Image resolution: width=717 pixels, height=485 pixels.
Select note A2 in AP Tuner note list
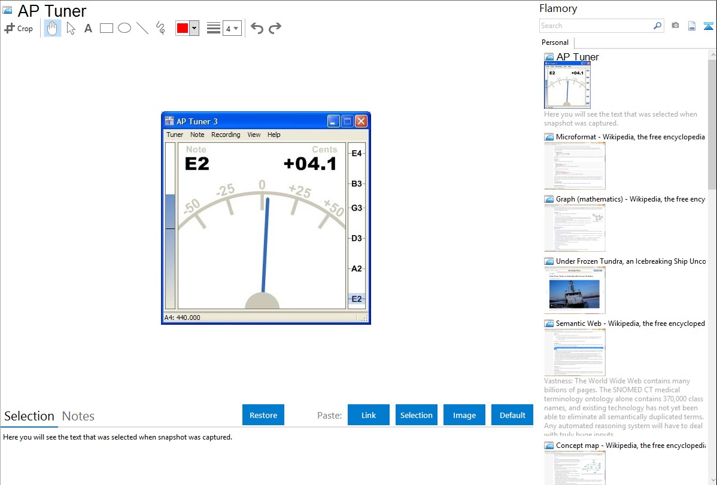pyautogui.click(x=357, y=269)
